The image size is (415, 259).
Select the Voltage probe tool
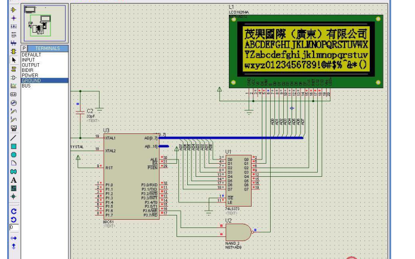pyautogui.click(x=14, y=111)
